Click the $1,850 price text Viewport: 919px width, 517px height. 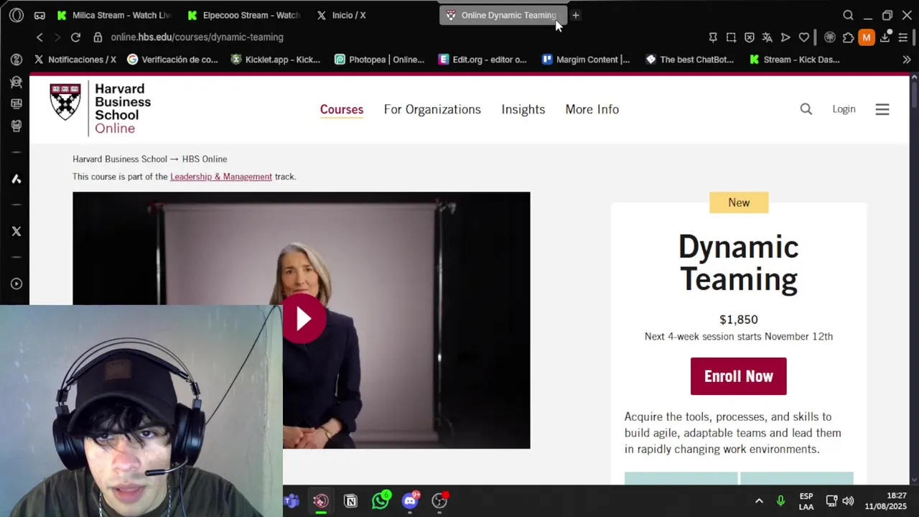tap(739, 320)
